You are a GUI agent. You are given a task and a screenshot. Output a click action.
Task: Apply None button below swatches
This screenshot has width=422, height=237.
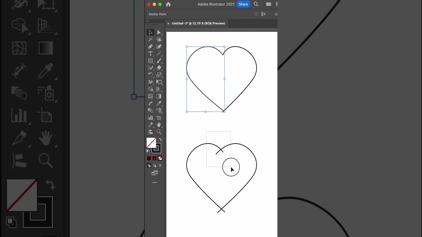160,158
